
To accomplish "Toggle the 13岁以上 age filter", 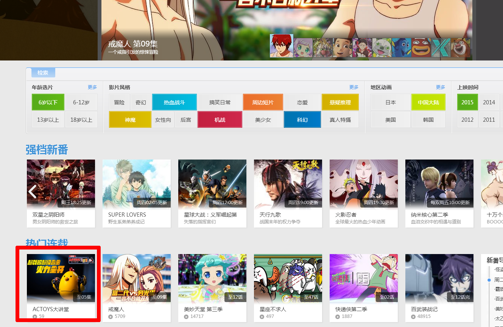I will [x=48, y=119].
